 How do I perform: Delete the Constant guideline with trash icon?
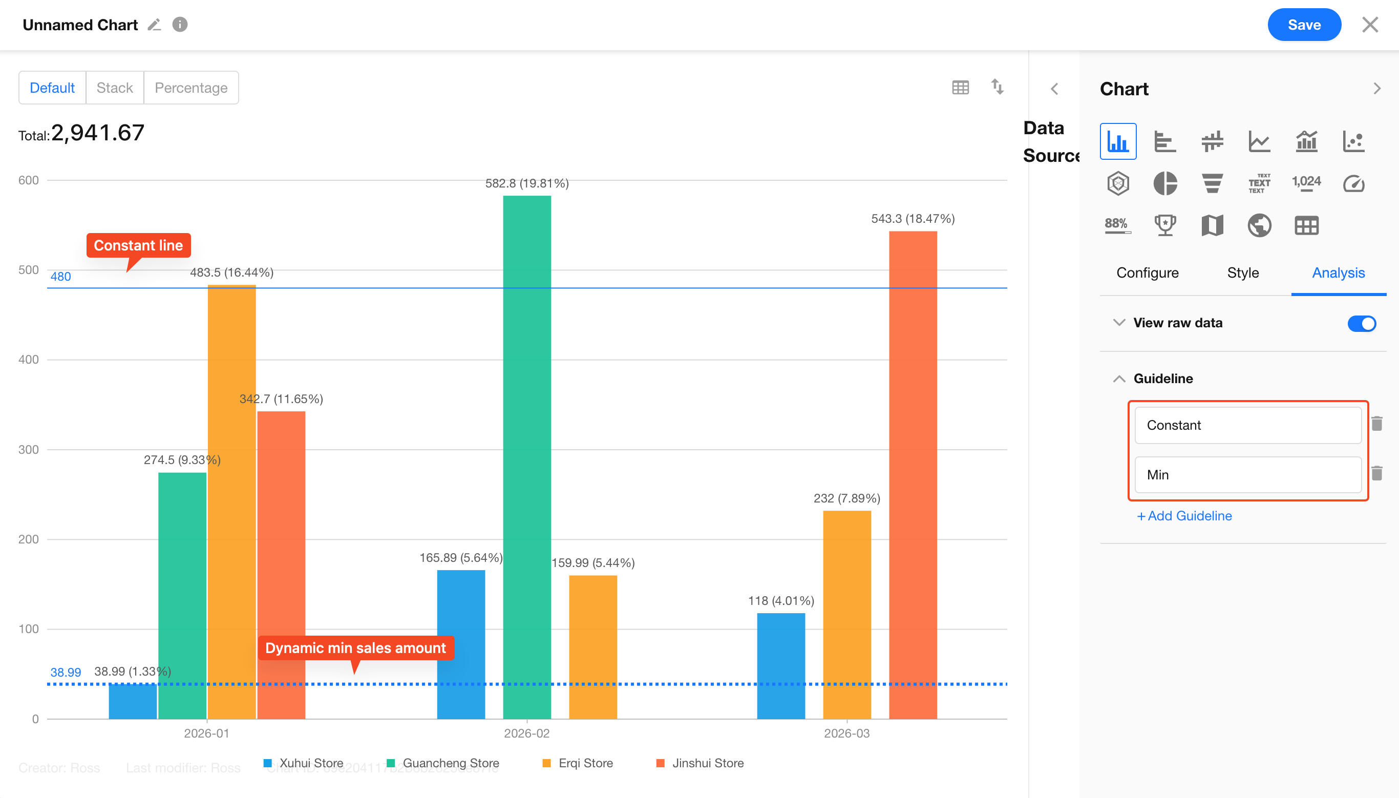(1376, 424)
